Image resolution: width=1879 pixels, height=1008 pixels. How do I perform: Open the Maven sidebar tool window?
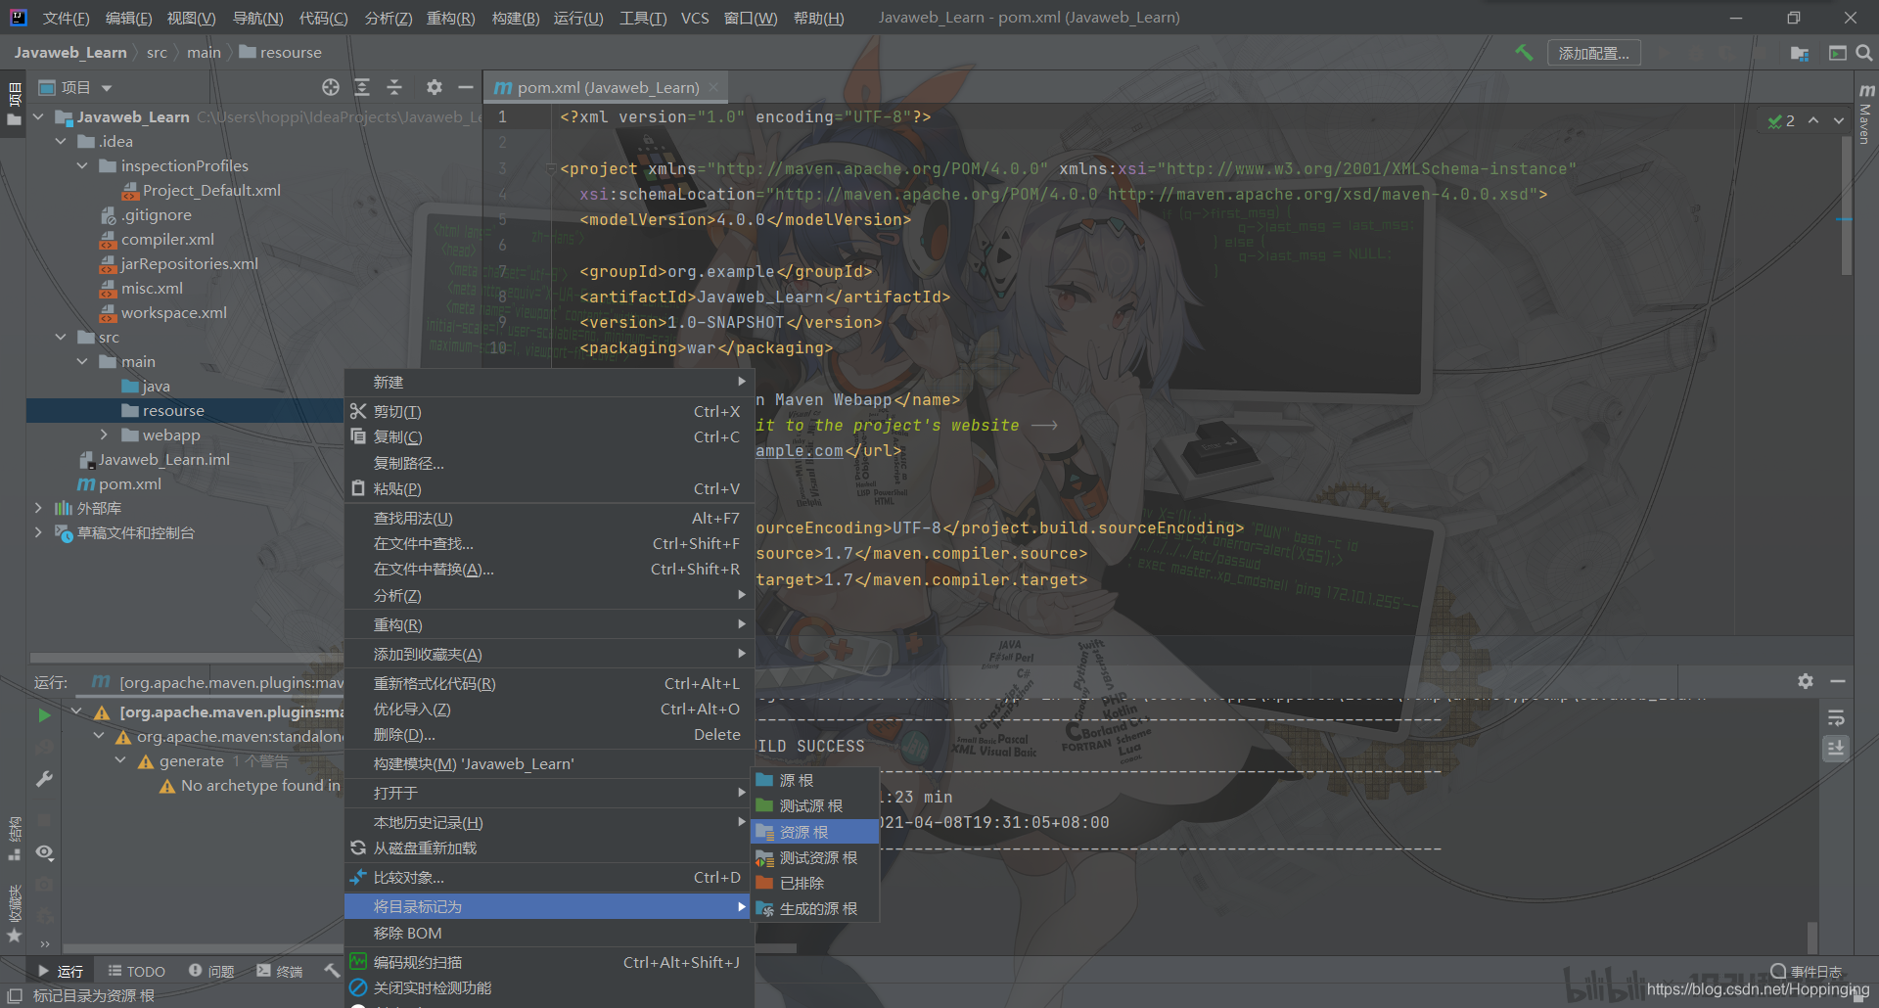[x=1866, y=115]
